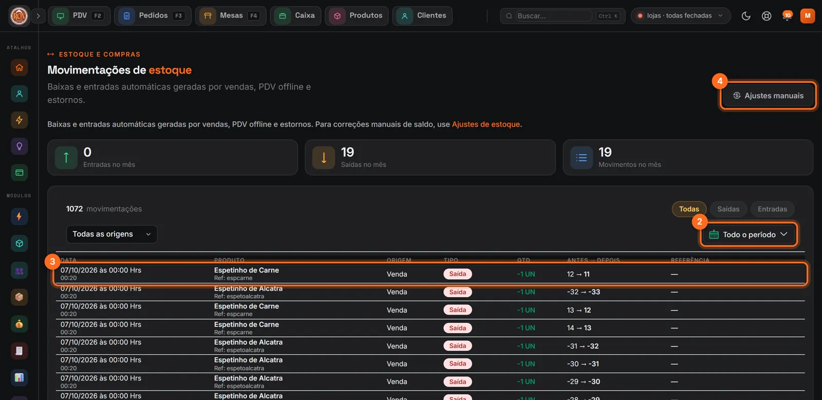Screen dimensions: 822x400
Task: Click the Saída badge in the "13 → 12" row
Action: click(x=457, y=310)
